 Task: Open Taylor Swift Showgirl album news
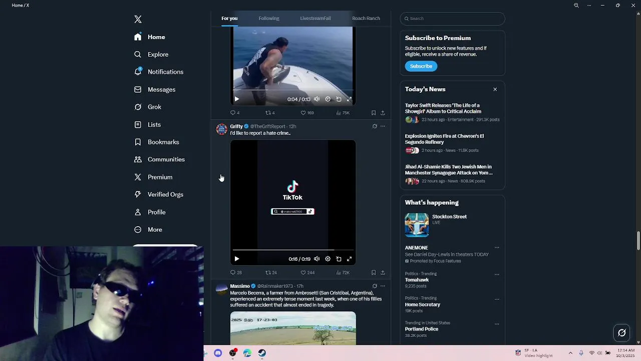pyautogui.click(x=452, y=113)
